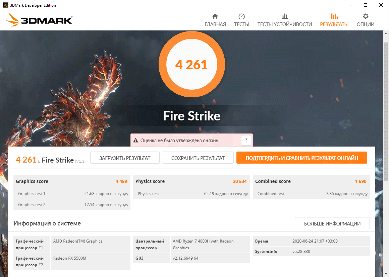This screenshot has height=277, width=389.
Task: Click Больше информации button
Action: [x=332, y=223]
